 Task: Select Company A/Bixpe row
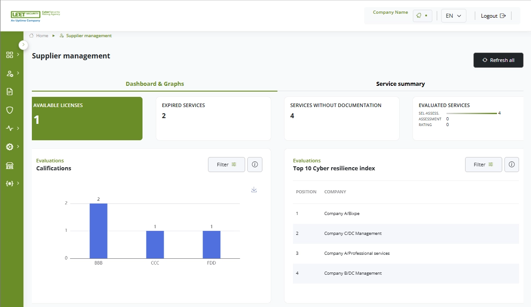[x=406, y=214]
